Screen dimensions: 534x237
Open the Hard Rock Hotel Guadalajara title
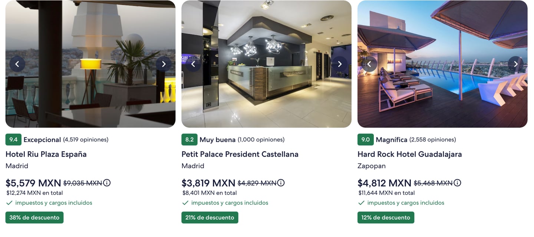tap(410, 154)
